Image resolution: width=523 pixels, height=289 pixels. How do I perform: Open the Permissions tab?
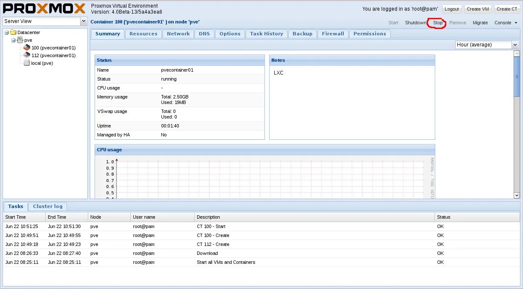tap(370, 34)
